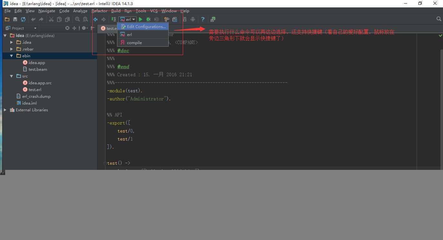The width and height of the screenshot is (443, 240).
Task: Open the Project view selector dropdown
Action: point(21,28)
